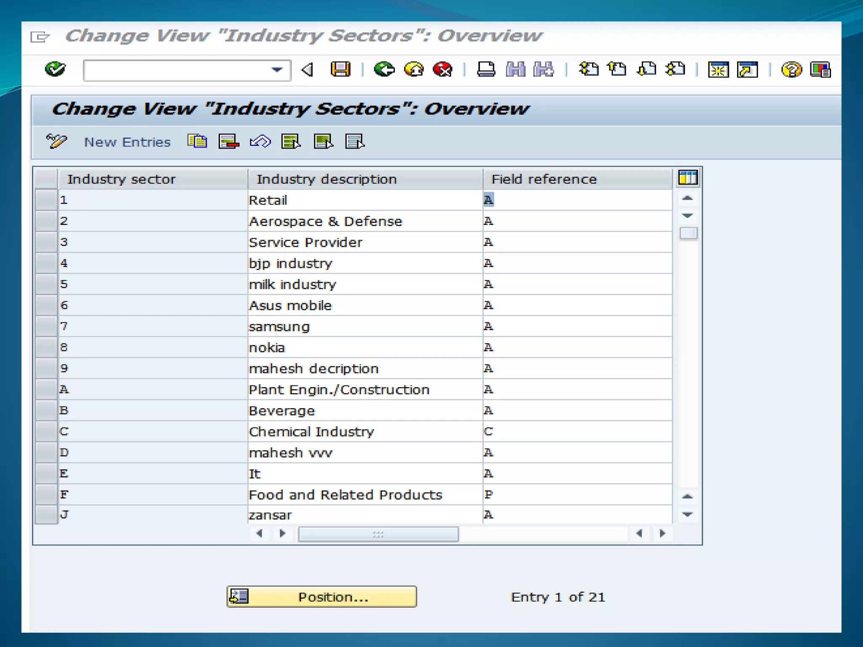Open the menu icon beside window title
This screenshot has width=863, height=647.
(40, 37)
